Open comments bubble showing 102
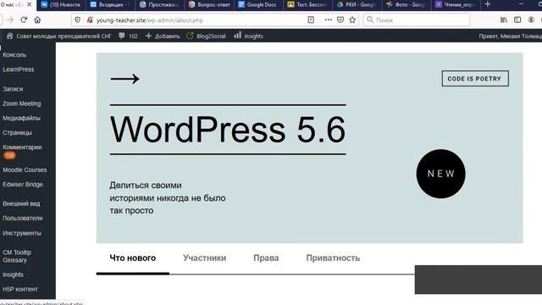The image size is (542, 305). pos(128,36)
